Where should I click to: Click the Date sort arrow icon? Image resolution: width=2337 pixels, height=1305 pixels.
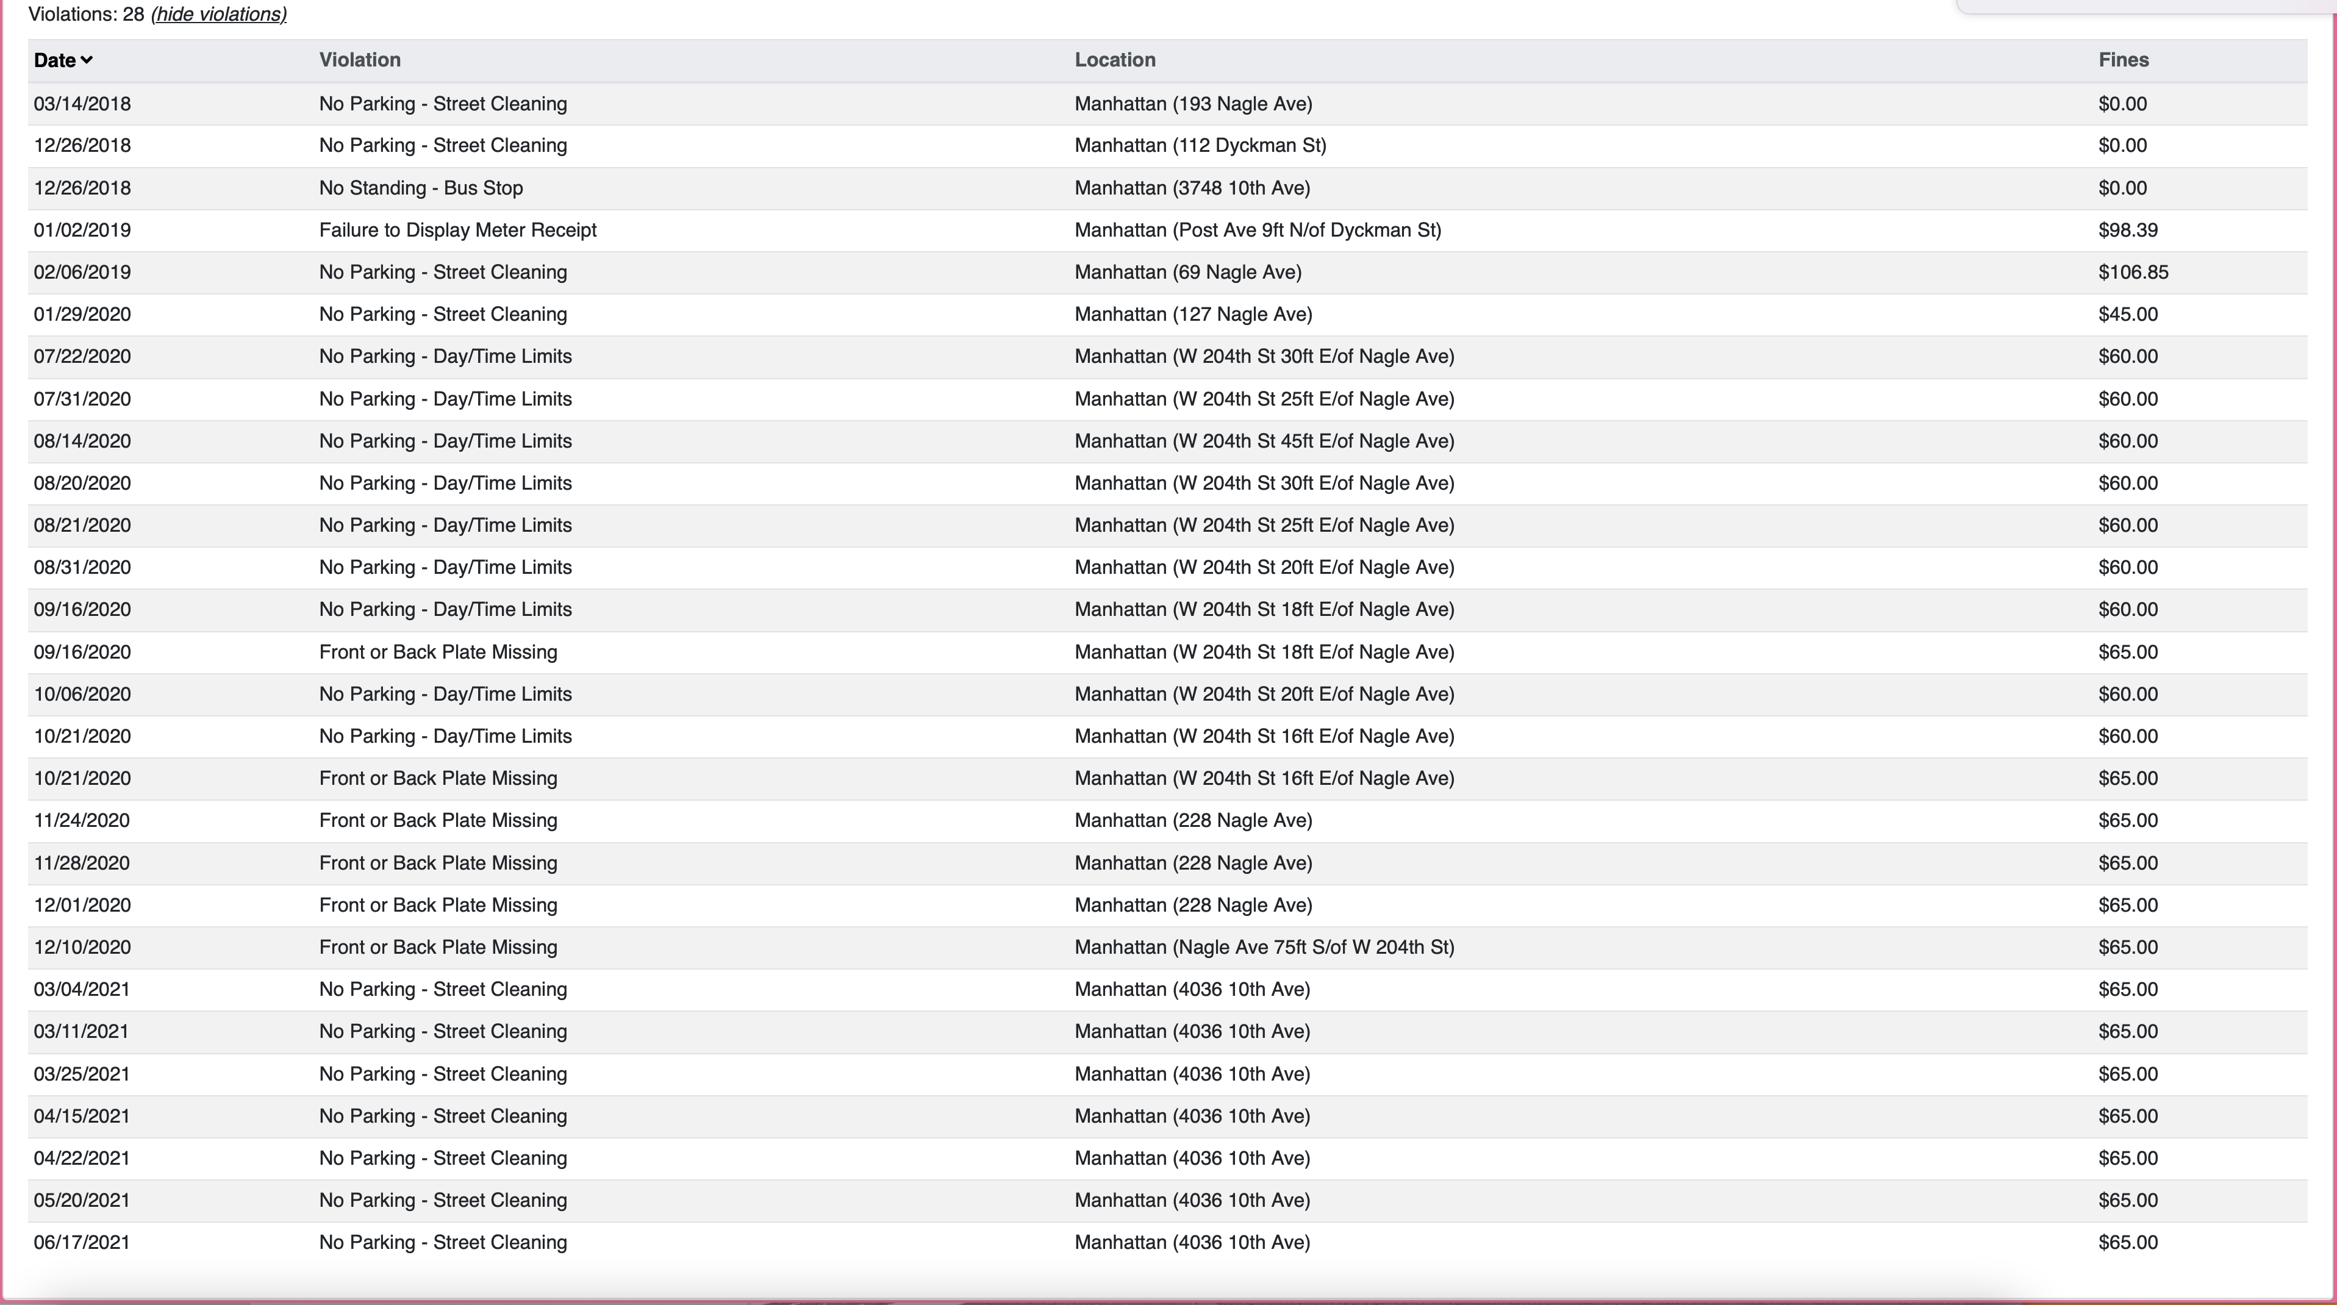[x=87, y=61]
